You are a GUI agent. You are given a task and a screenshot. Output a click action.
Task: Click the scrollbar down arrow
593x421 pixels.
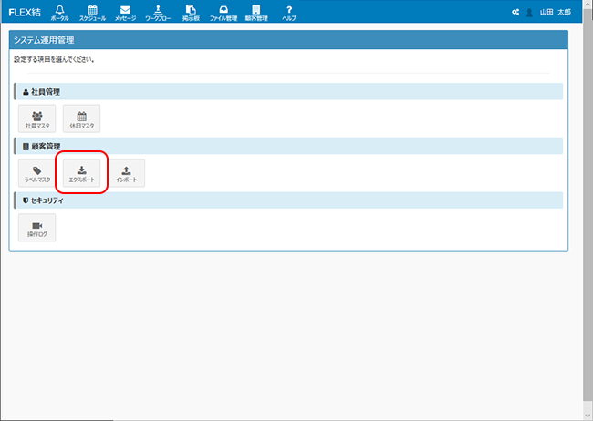click(588, 416)
